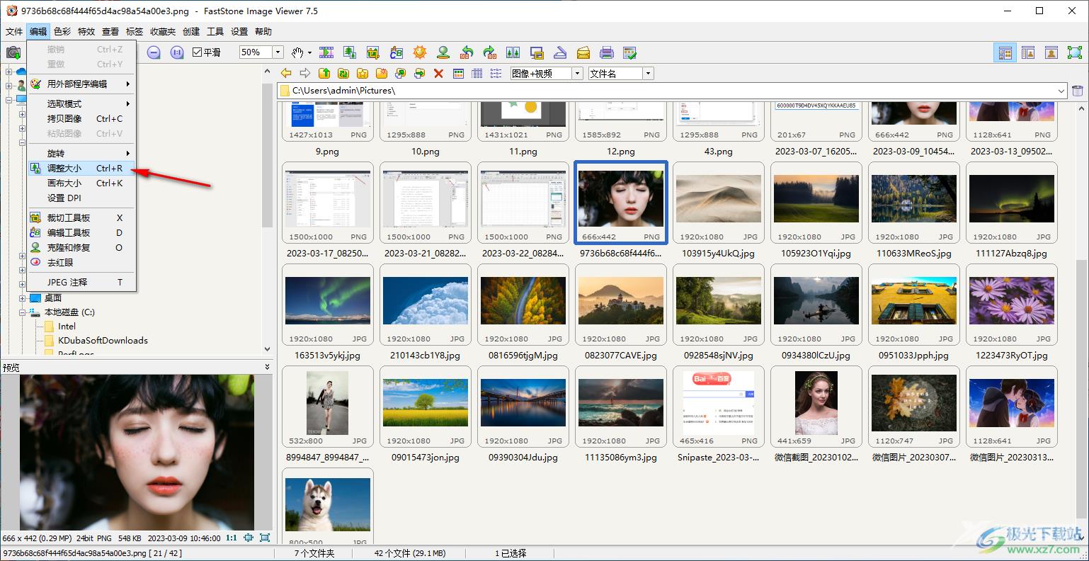Open the resize/resample toolbar icon
The width and height of the screenshot is (1089, 561).
tap(350, 52)
